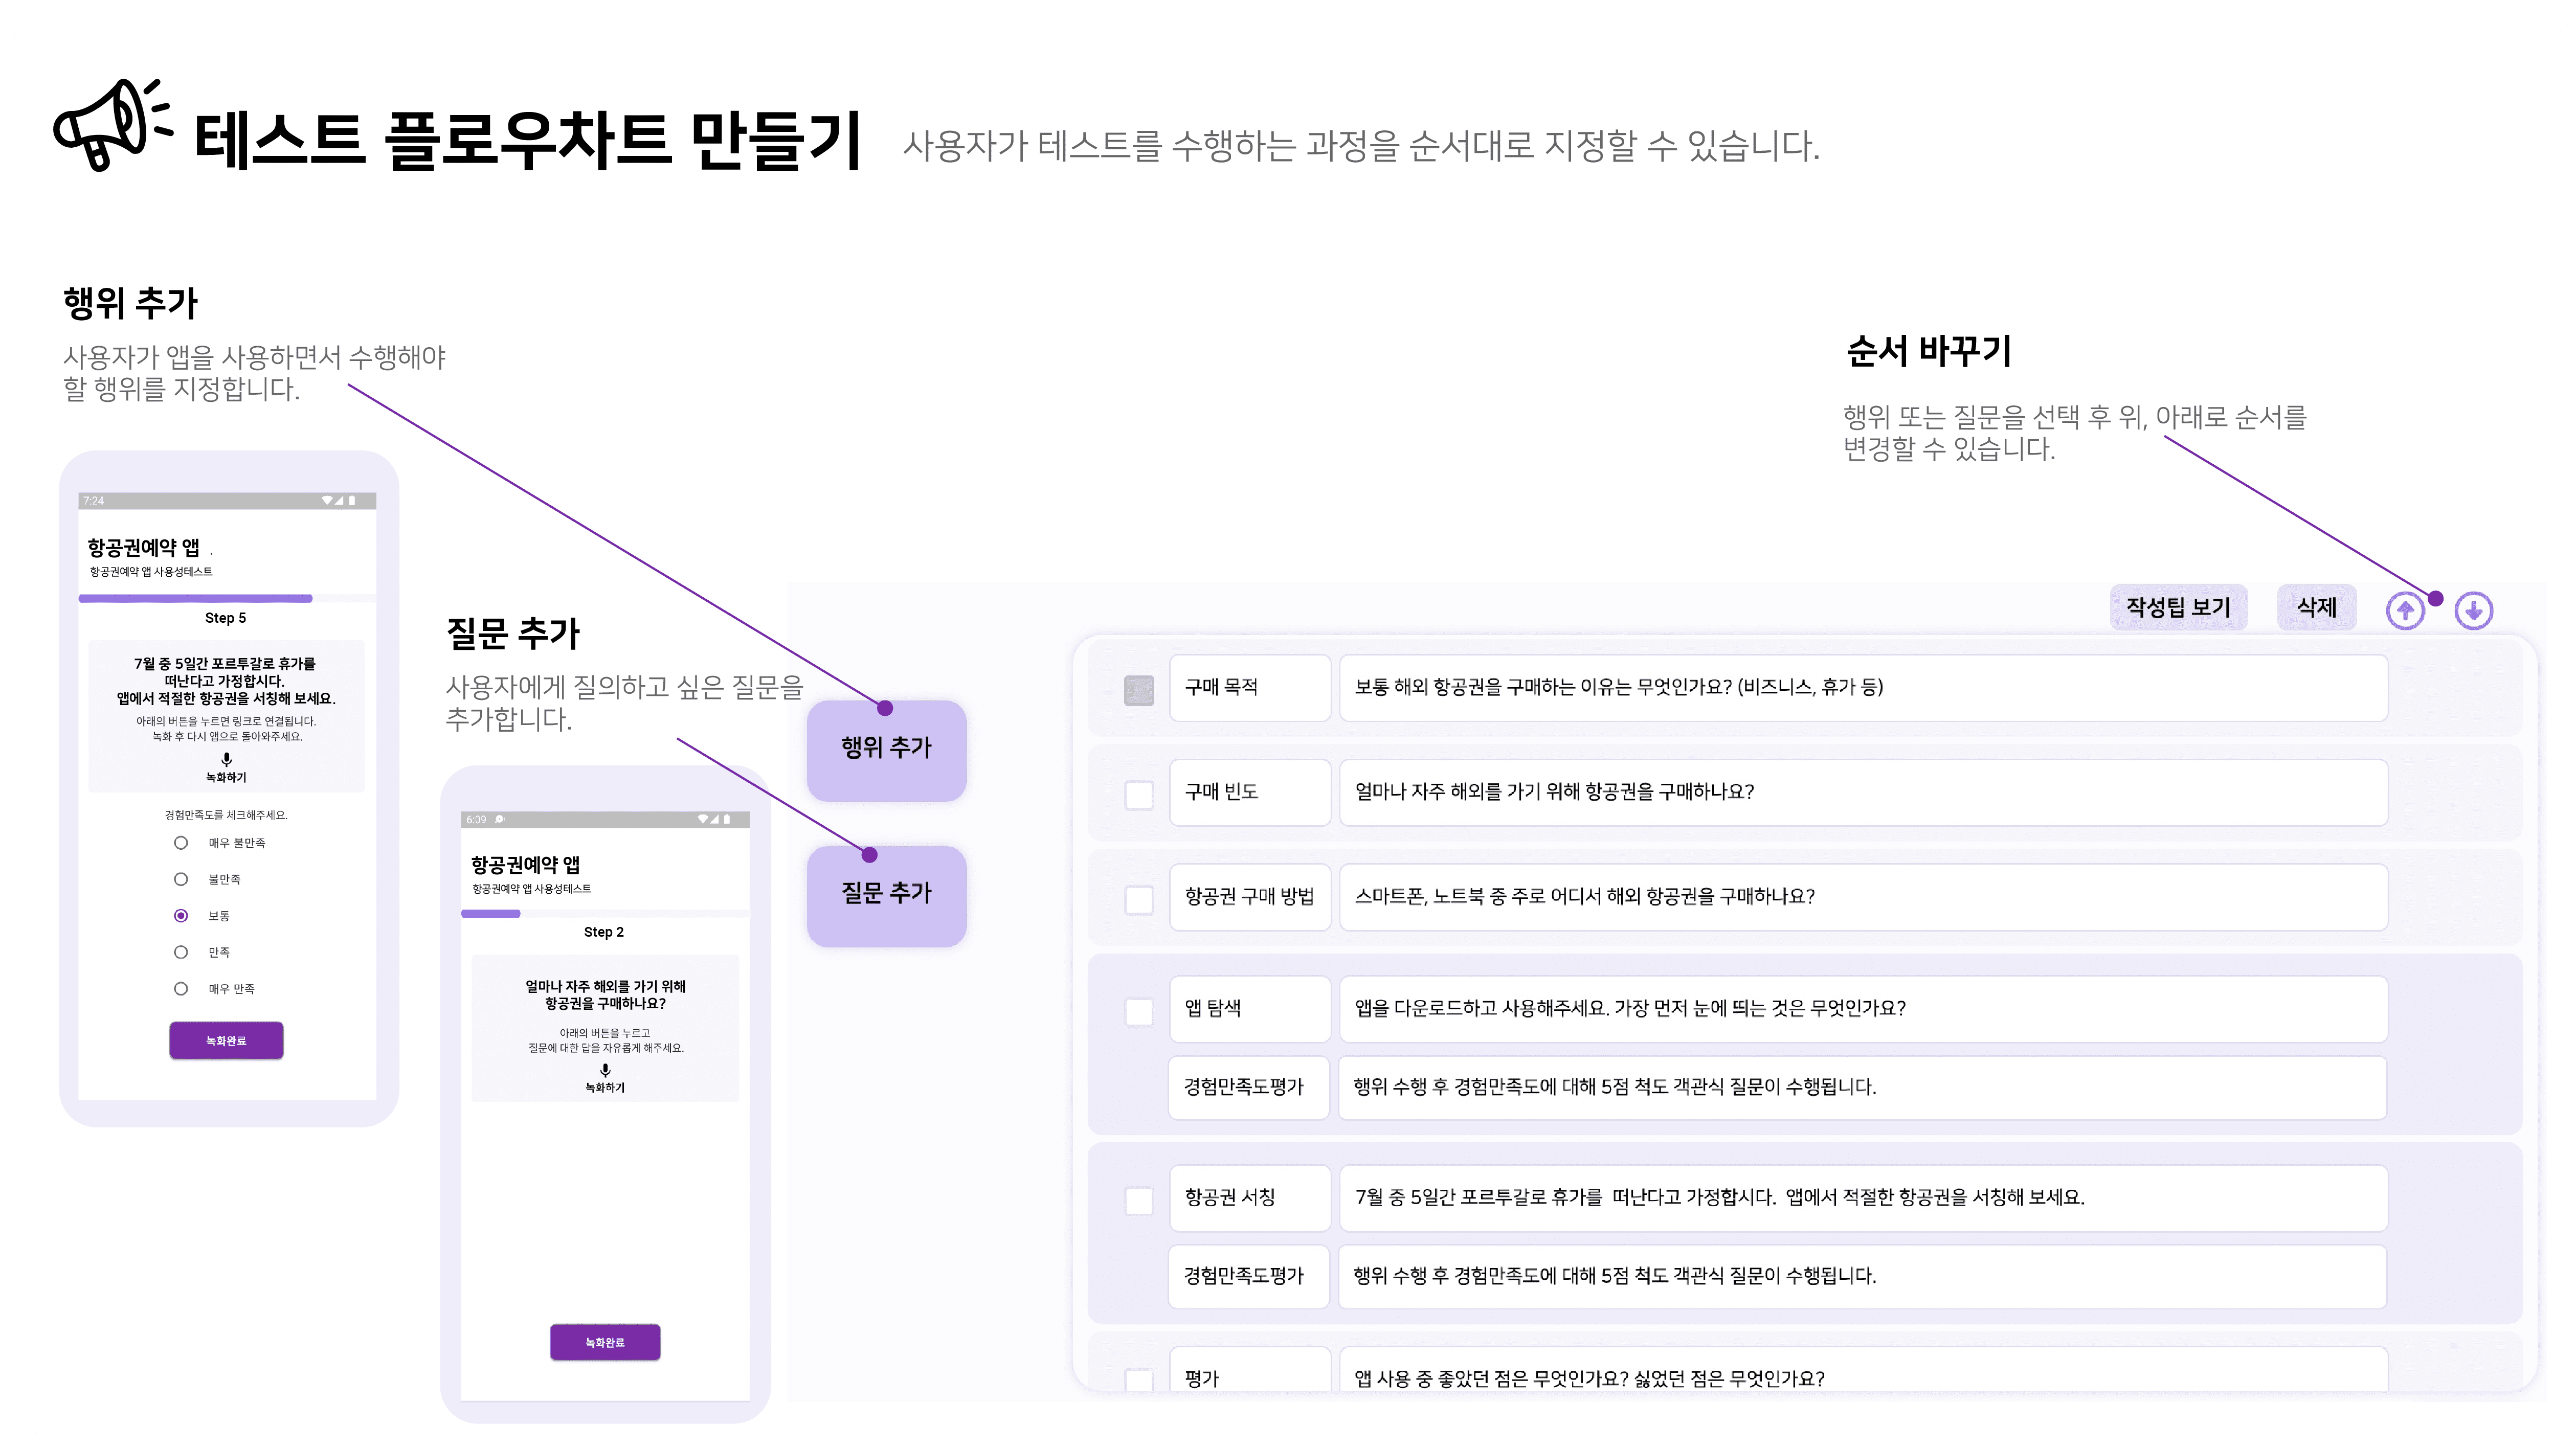Screen dimensions: 2576x1449
Task: Click question field 얼마나 자주 해외를 가기 위해
Action: [1864, 792]
